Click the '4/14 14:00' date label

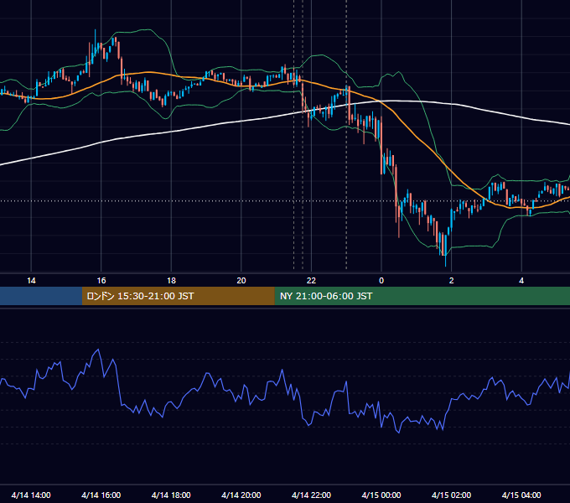click(x=31, y=495)
